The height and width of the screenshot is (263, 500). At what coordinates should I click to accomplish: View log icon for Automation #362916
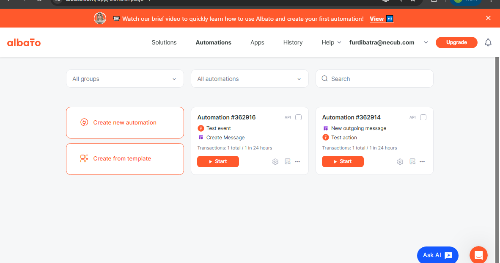click(x=287, y=161)
